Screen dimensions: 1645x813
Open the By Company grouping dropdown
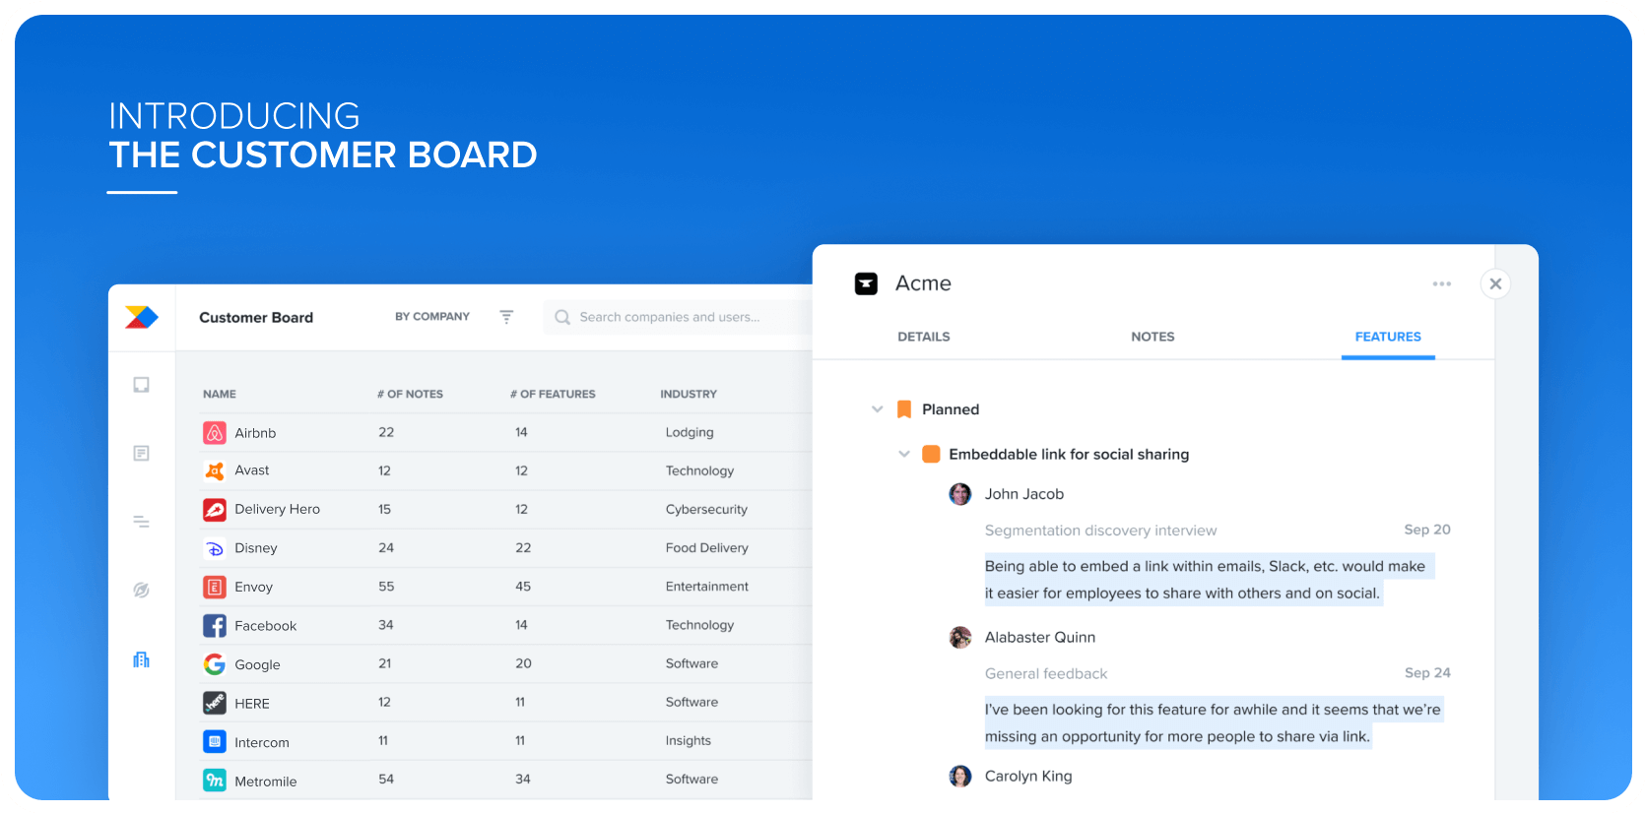(x=432, y=317)
